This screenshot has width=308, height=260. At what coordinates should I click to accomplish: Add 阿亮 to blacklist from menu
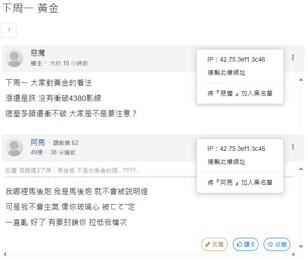[240, 183]
